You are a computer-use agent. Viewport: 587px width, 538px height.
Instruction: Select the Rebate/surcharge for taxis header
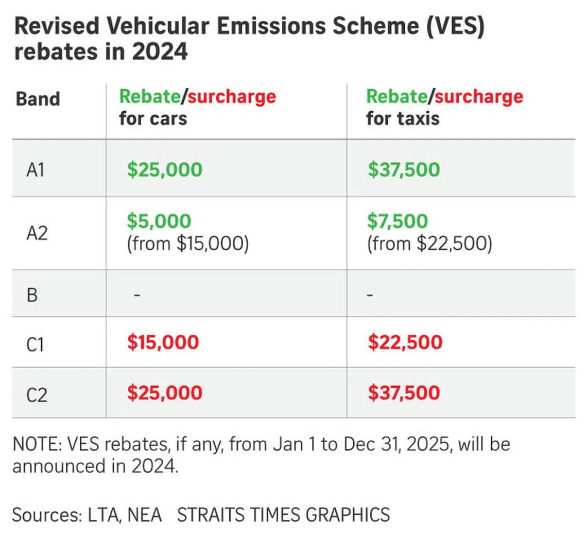444,107
